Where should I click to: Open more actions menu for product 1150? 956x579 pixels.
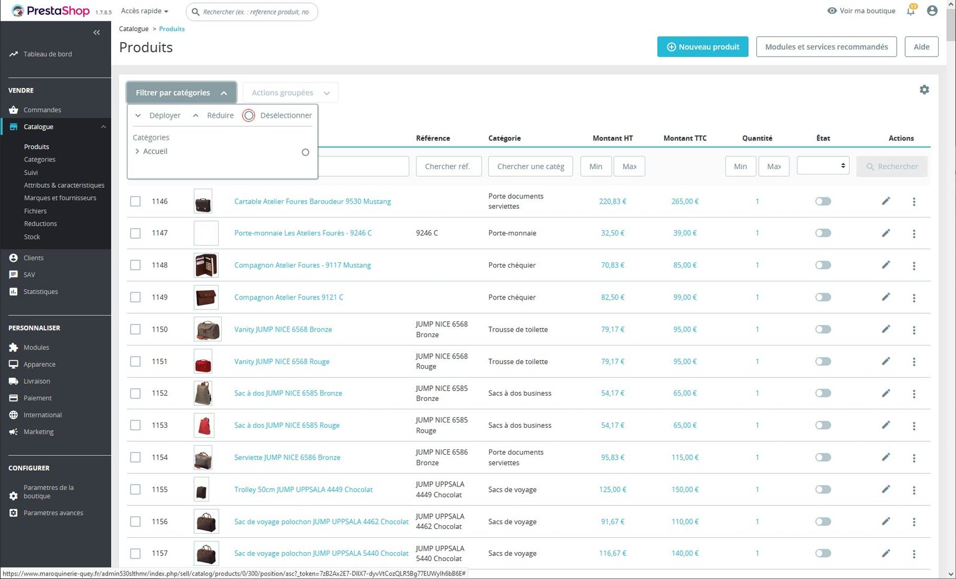[x=914, y=330]
